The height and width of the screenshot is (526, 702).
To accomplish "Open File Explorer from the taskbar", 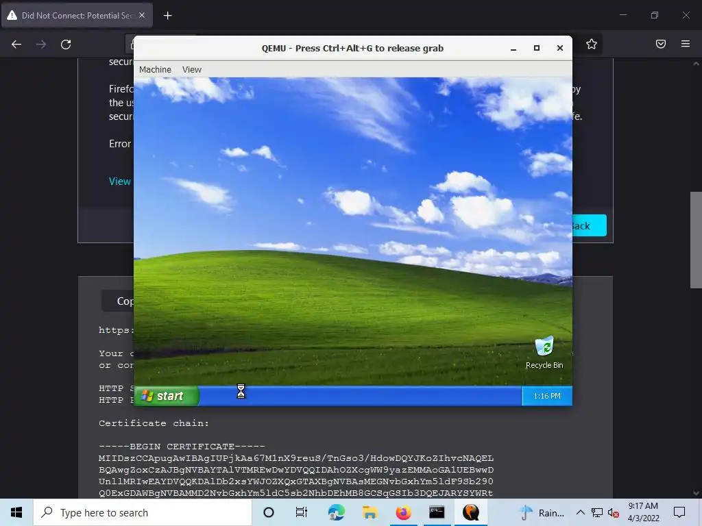I will pos(370,512).
